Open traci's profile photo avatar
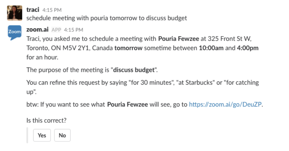289x151 pixels. (x=14, y=13)
